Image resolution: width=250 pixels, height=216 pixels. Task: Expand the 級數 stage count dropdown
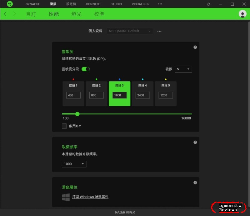click(x=183, y=69)
